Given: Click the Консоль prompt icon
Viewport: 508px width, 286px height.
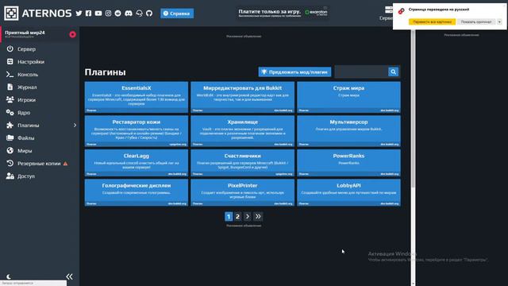Looking at the screenshot, I should [10, 74].
